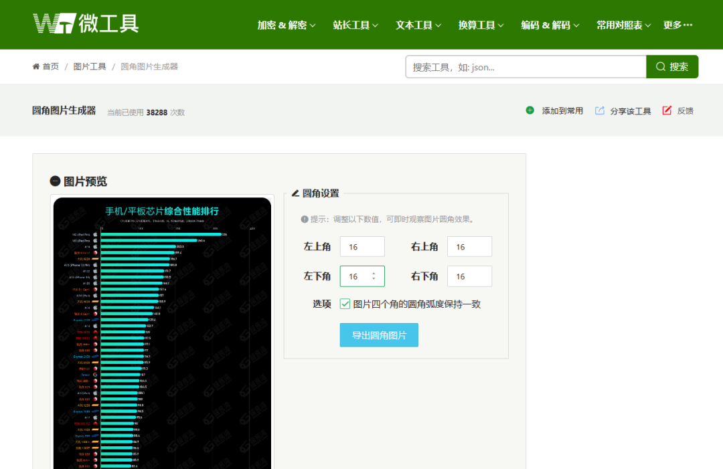Click the chip ranking preview image
This screenshot has height=469, width=723.
(162, 334)
